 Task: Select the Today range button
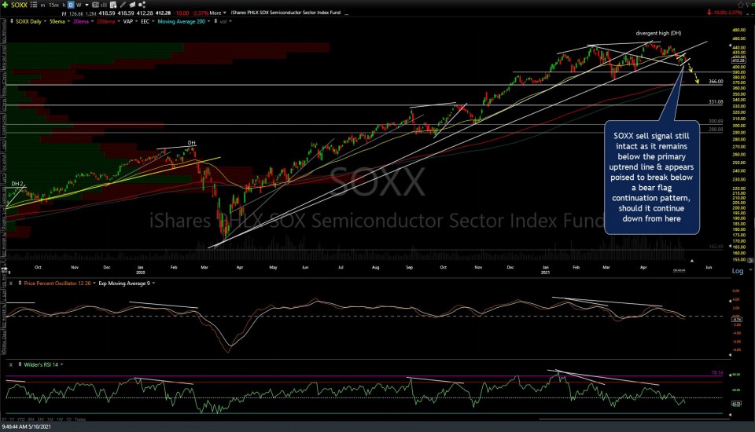coord(80,419)
